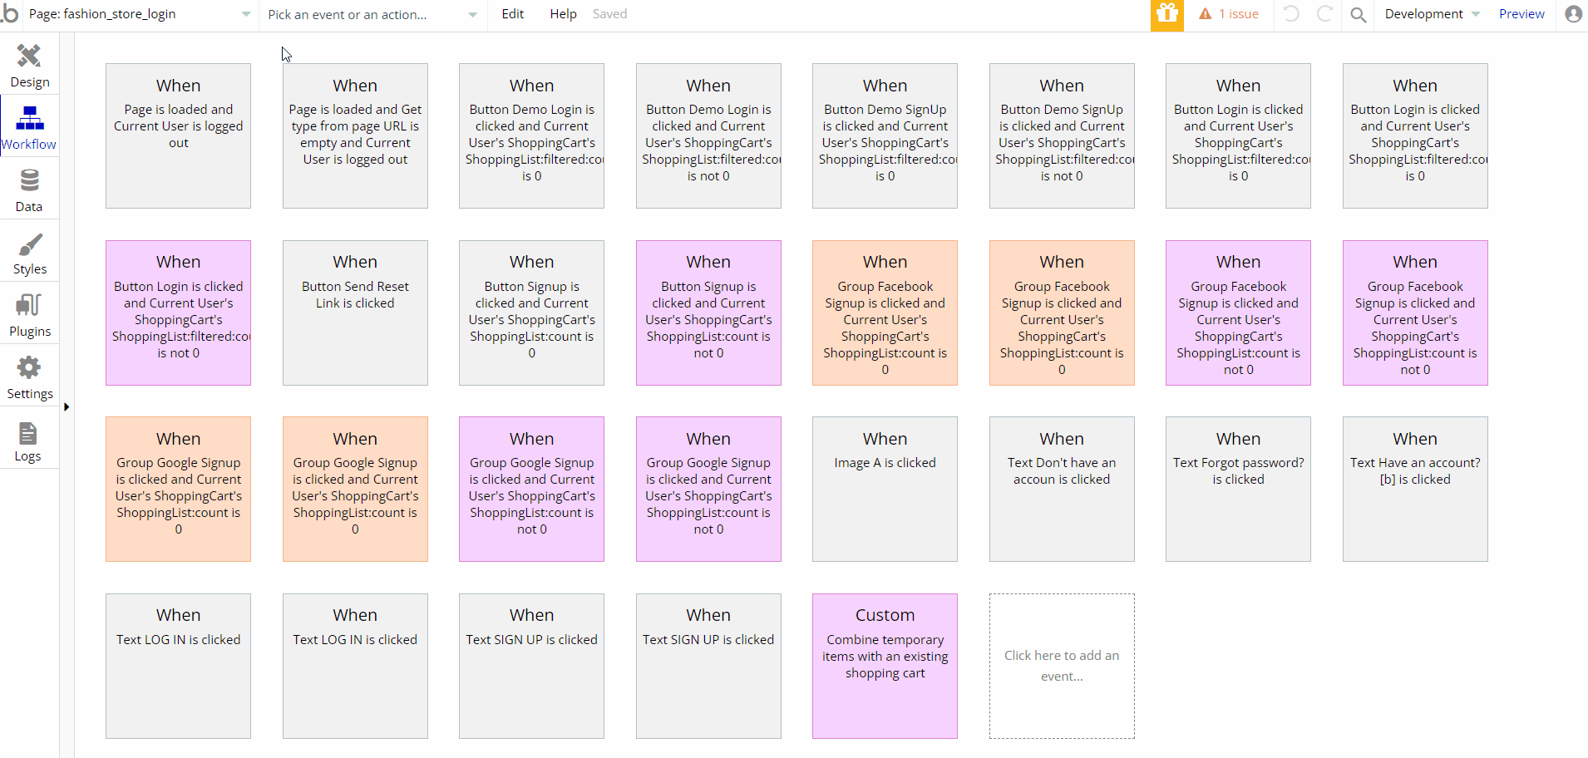
Task: Open the Styles brush icon
Action: 29,244
